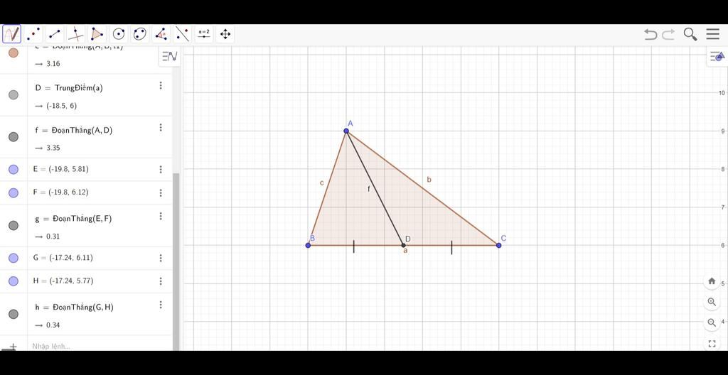Enter fullscreen mode
This screenshot has width=728, height=375.
tap(712, 344)
